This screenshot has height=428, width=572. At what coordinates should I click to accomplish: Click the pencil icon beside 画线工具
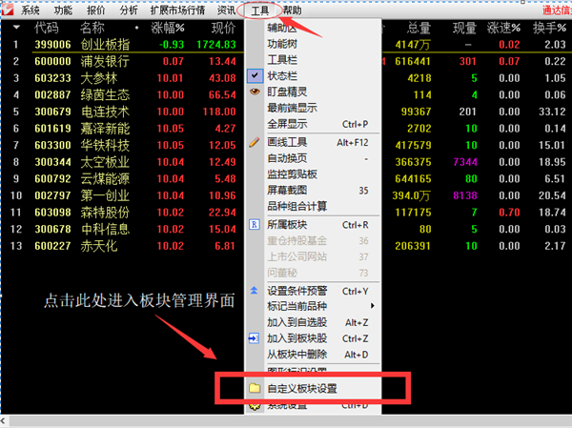254,142
